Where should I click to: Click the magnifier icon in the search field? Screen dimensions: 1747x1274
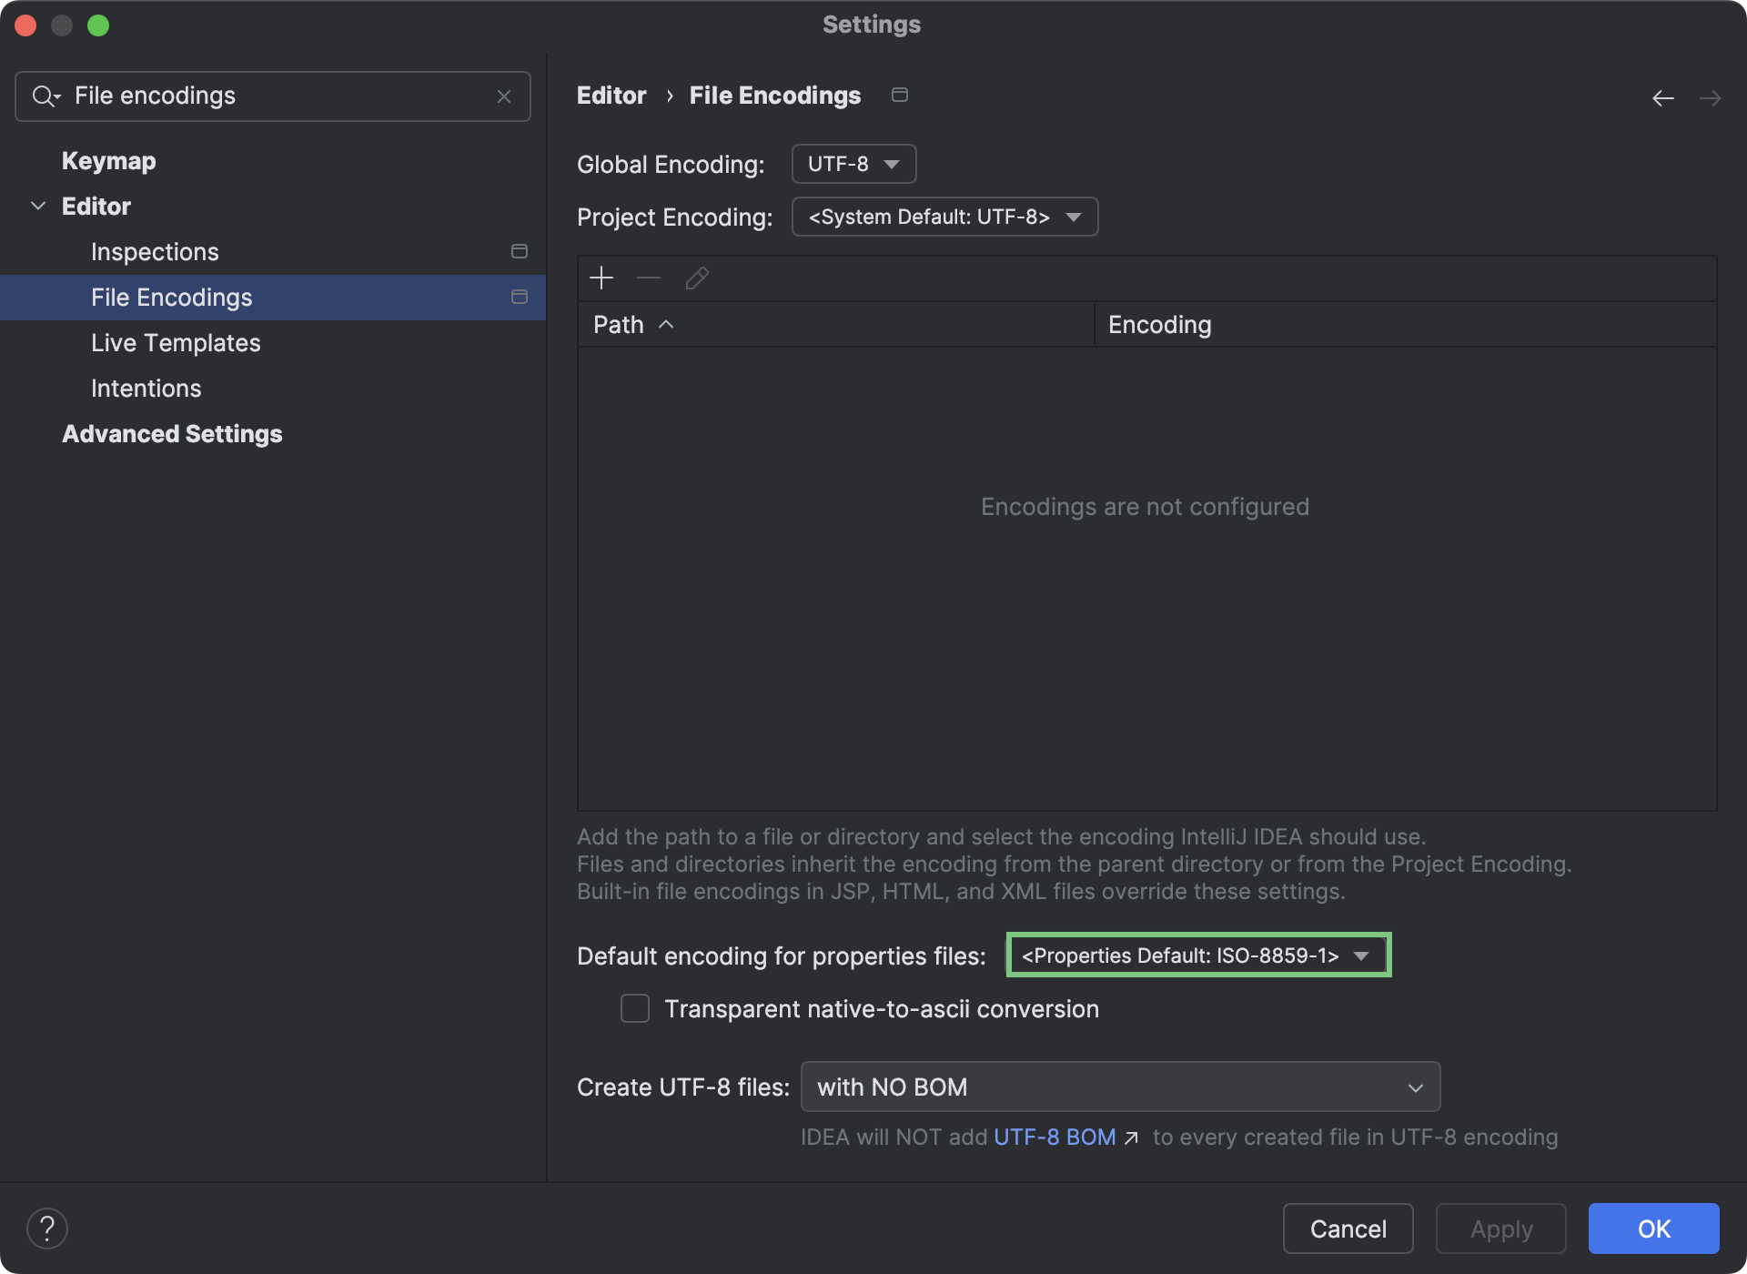click(x=46, y=96)
